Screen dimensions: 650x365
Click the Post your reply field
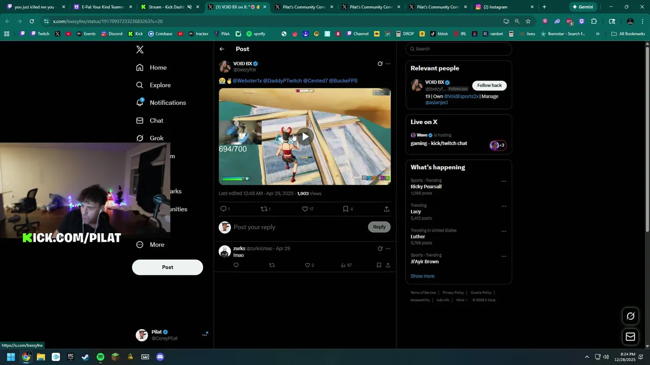299,227
